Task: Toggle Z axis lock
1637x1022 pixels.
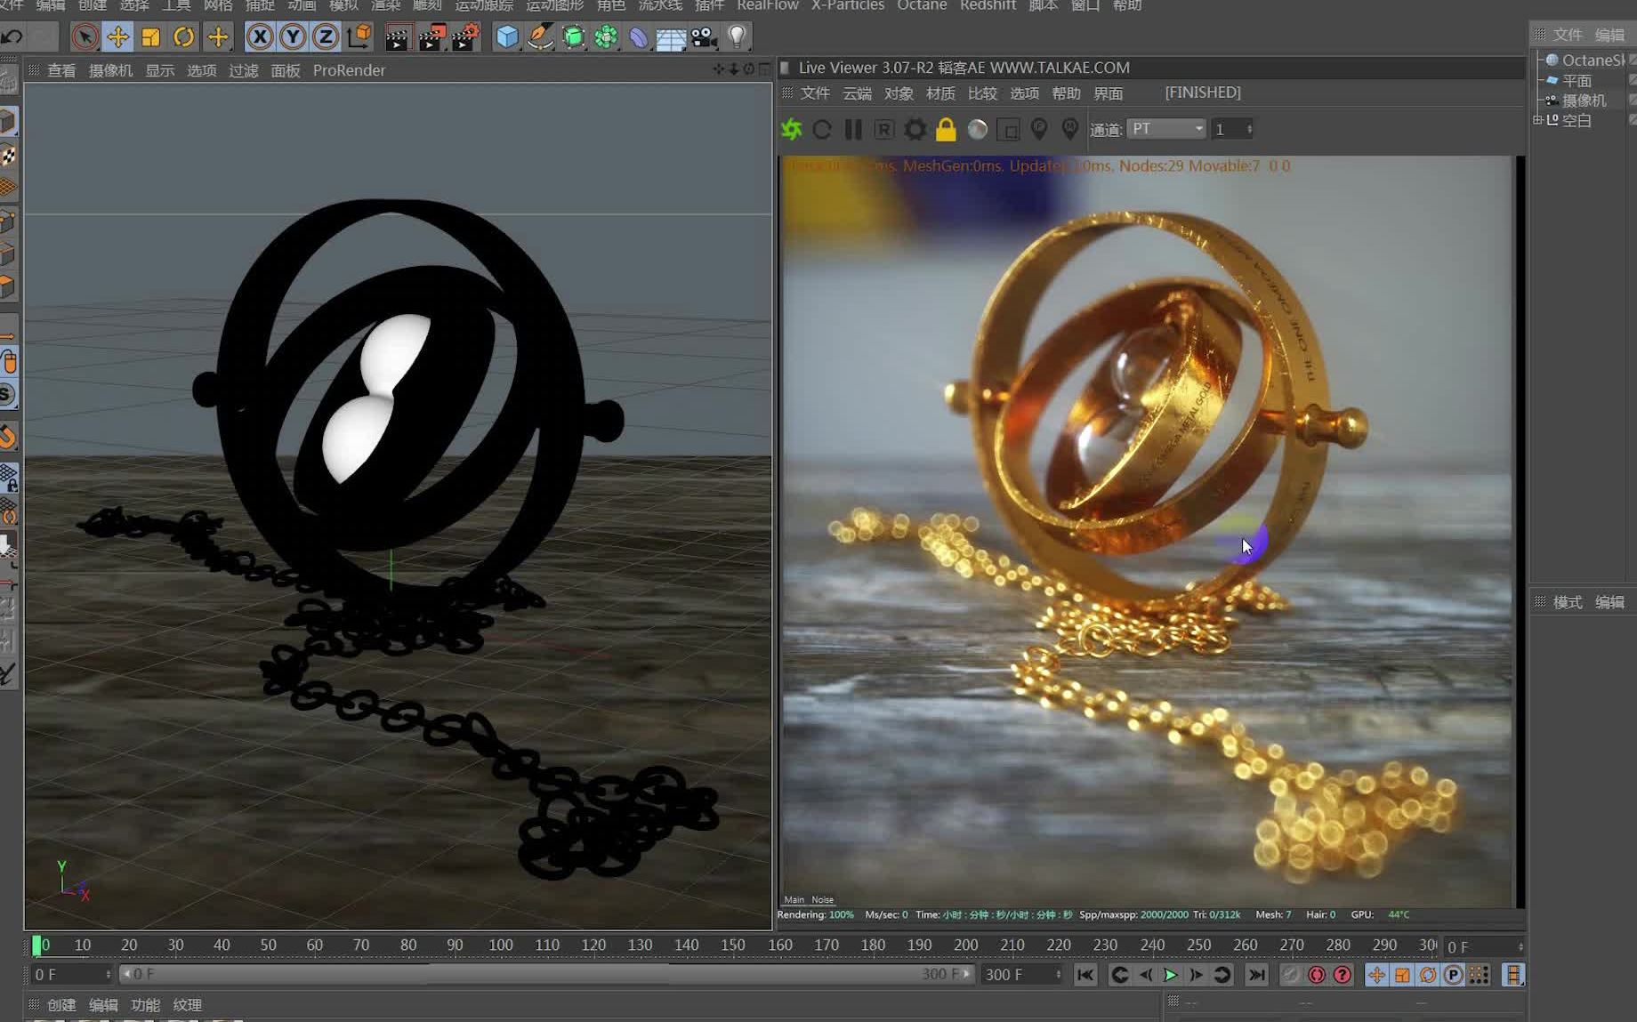Action: click(x=326, y=37)
